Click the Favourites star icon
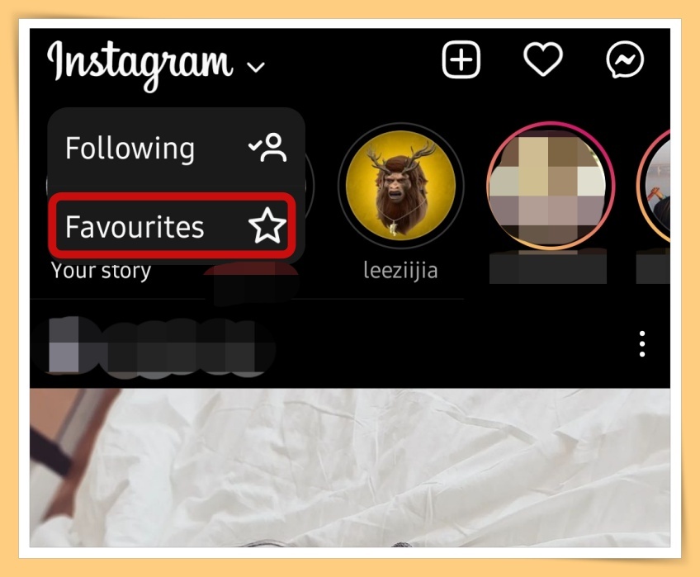This screenshot has height=577, width=700. point(267,225)
